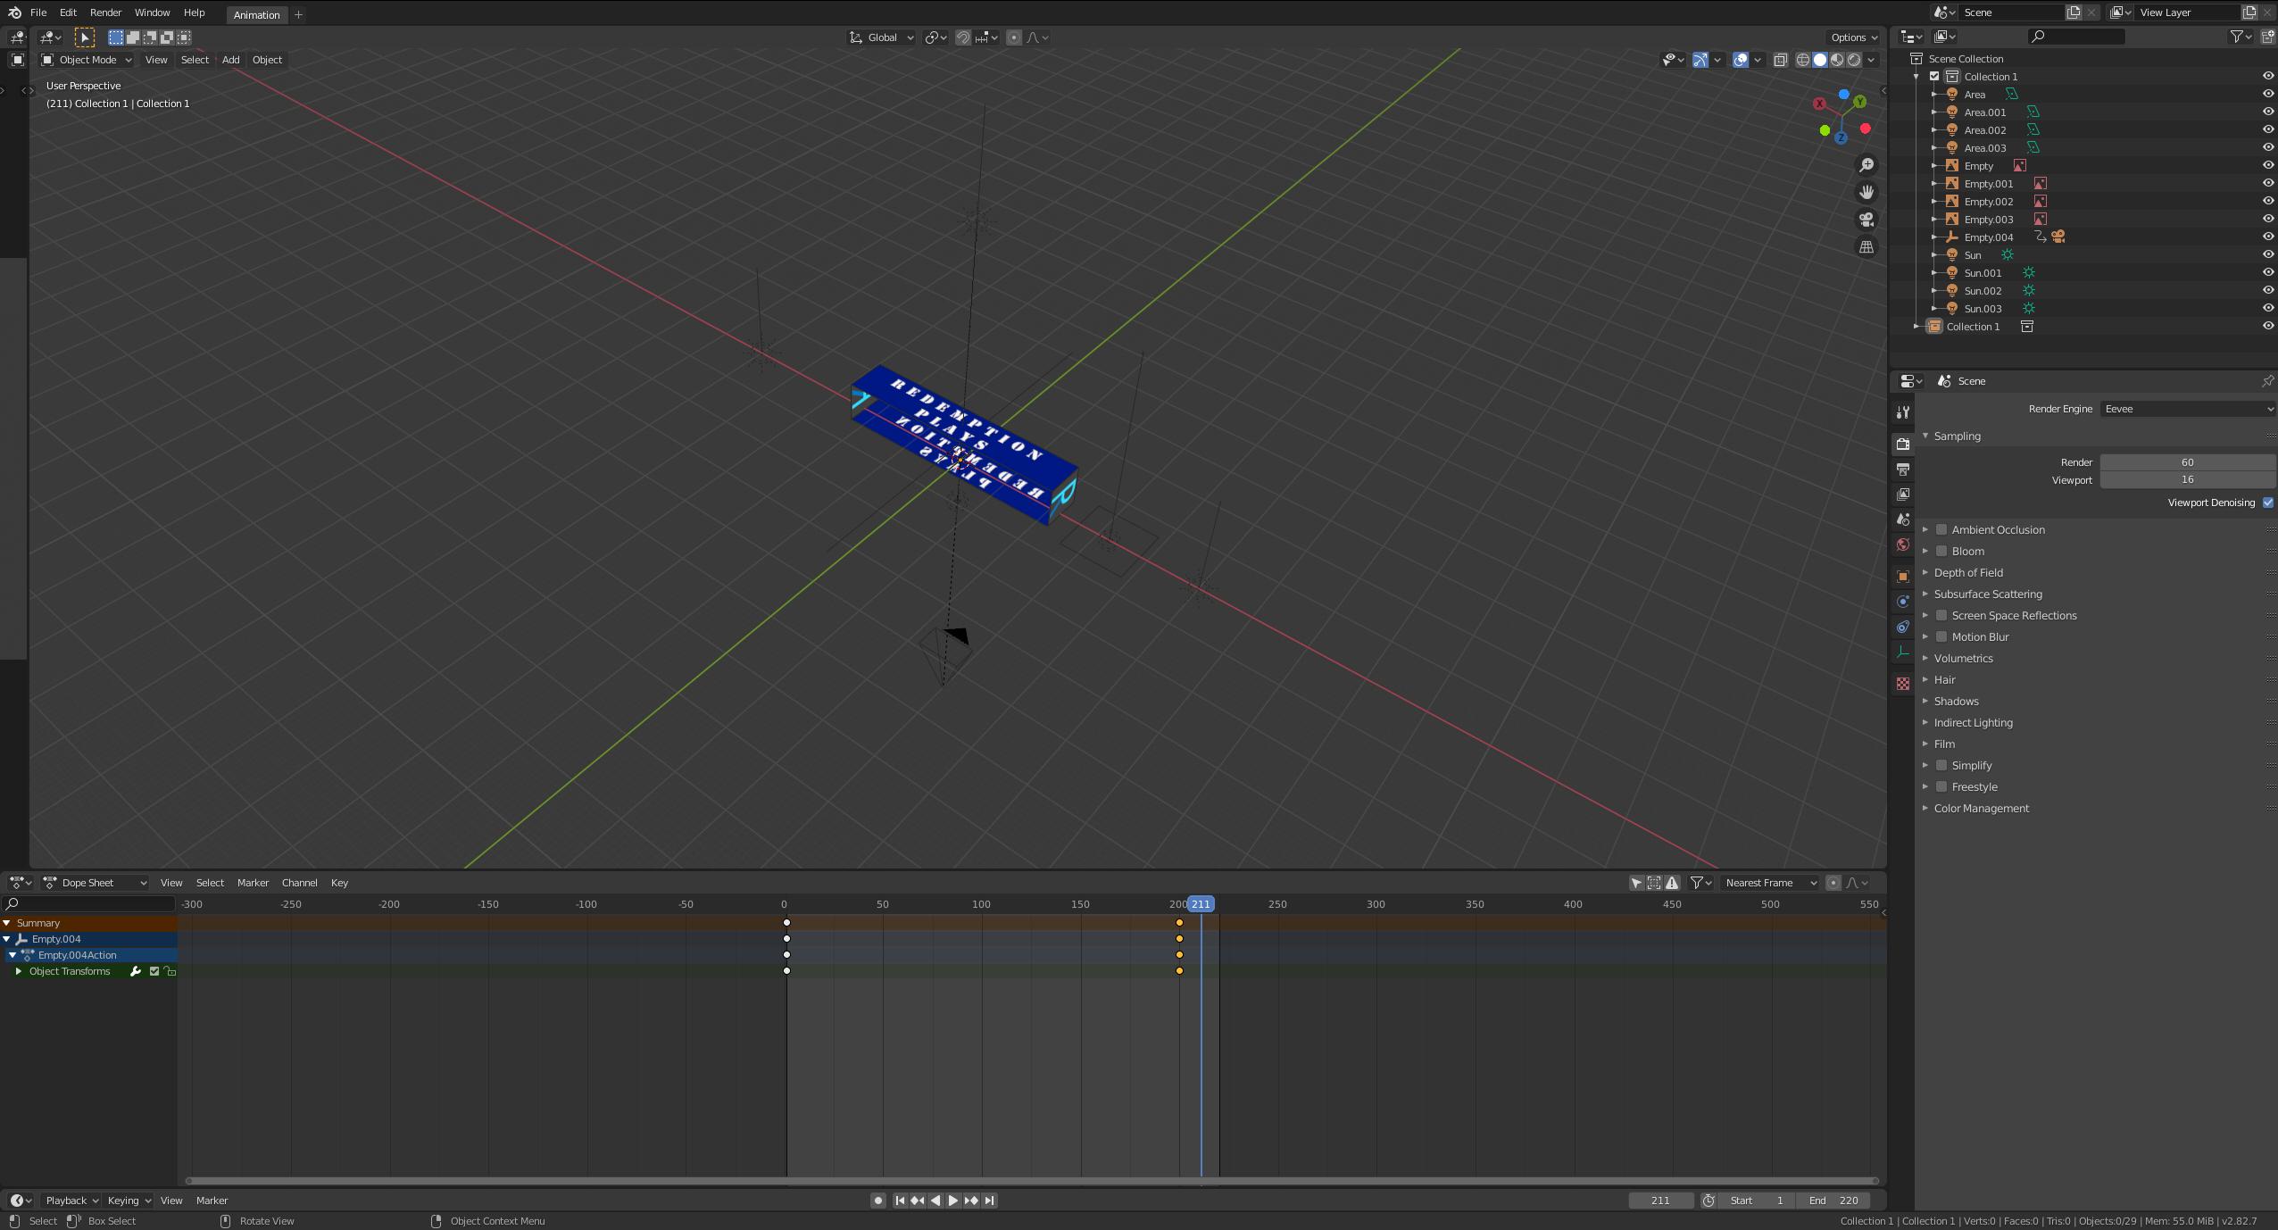2278x1230 pixels.
Task: Open the Render menu in top bar
Action: [x=104, y=12]
